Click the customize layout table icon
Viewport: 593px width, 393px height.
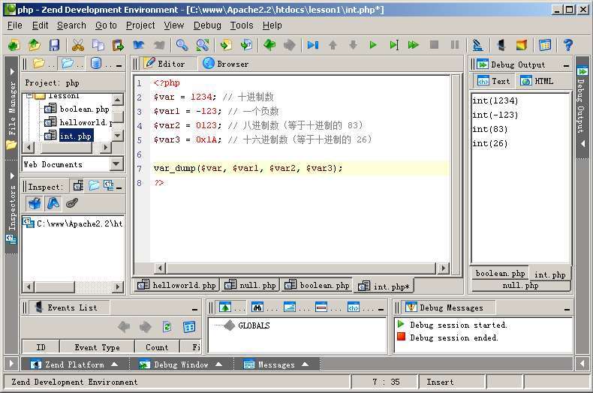point(545,45)
